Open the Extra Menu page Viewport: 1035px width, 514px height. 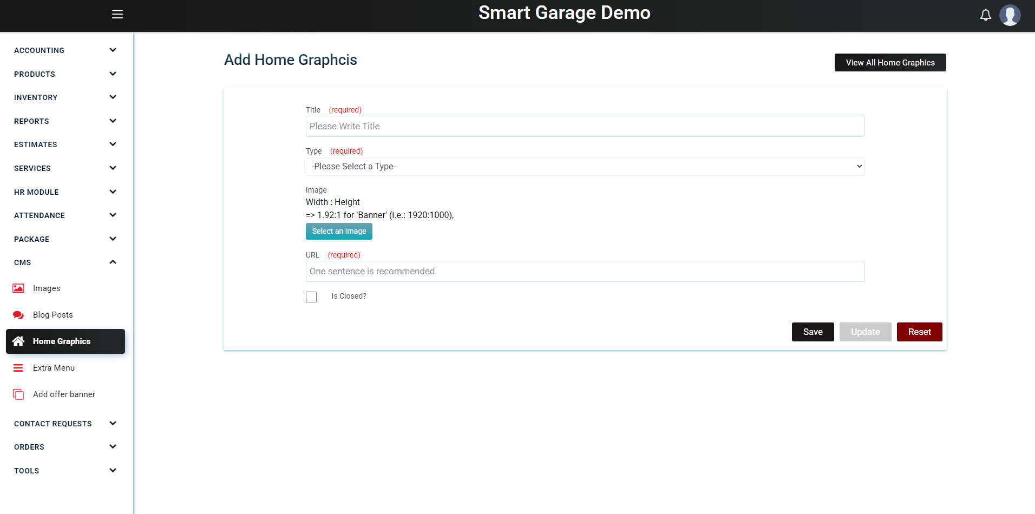54,368
